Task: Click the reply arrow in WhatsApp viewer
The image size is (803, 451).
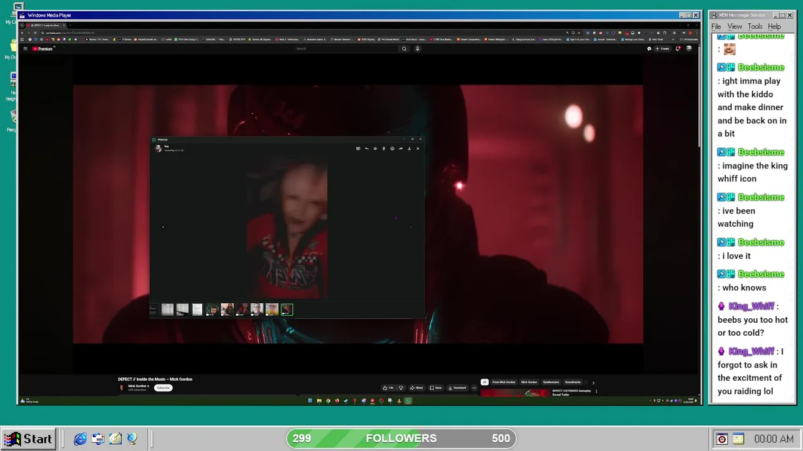Action: pos(367,148)
